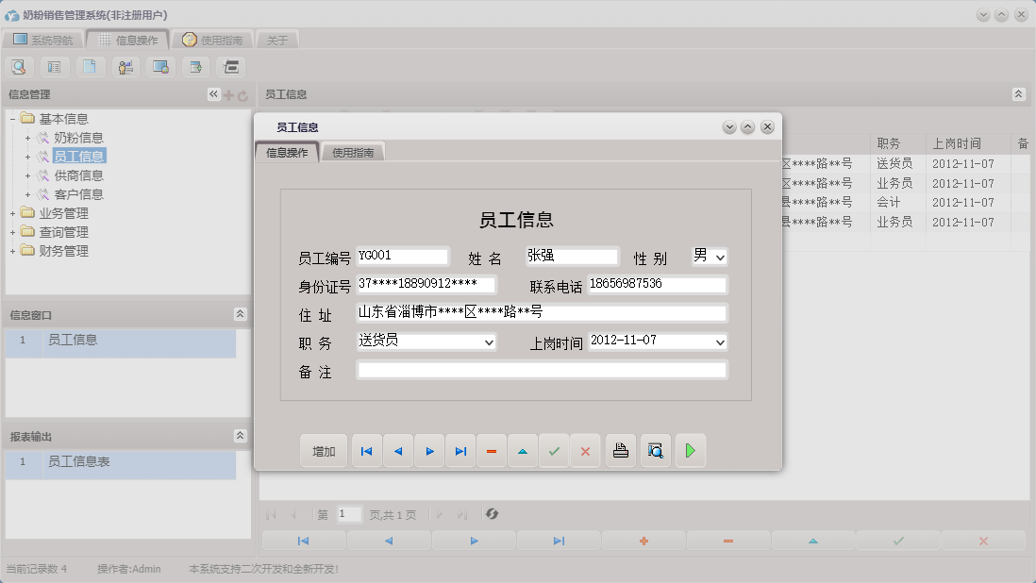
Task: Open the report list icon in the toolbar
Action: [55, 67]
